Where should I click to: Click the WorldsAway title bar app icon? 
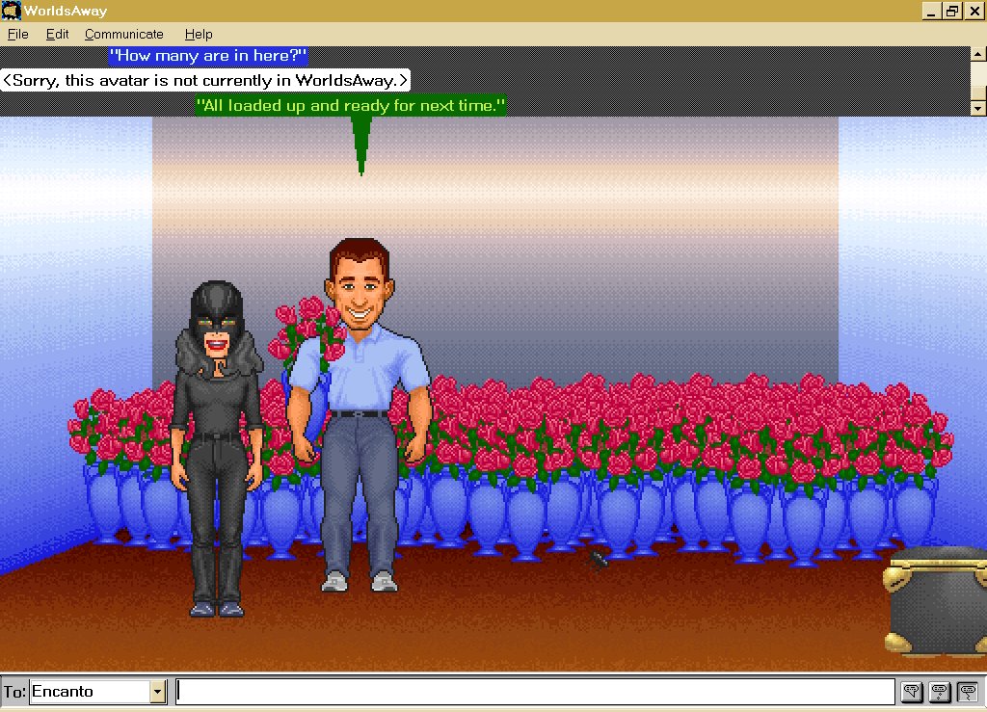pyautogui.click(x=11, y=11)
